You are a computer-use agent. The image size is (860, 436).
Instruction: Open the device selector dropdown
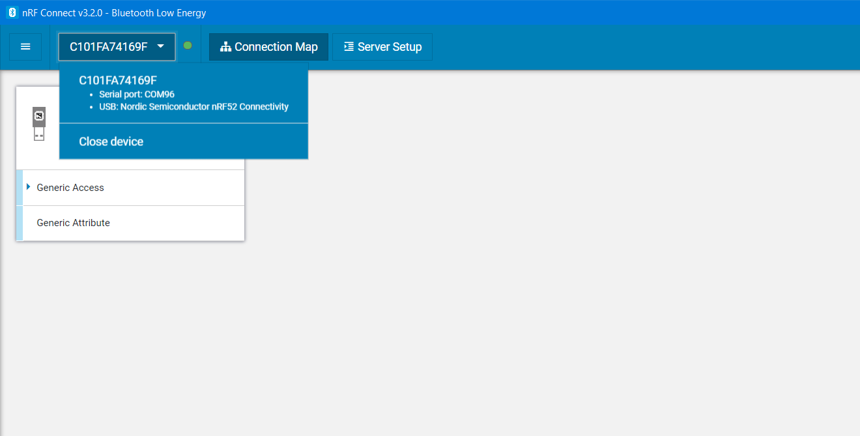[116, 46]
